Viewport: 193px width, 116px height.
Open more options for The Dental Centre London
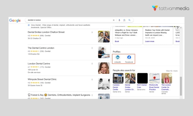(x=92, y=48)
